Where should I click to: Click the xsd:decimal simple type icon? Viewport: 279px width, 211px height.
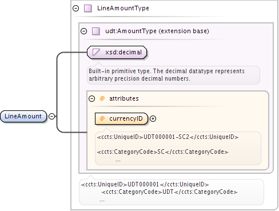coord(96,52)
